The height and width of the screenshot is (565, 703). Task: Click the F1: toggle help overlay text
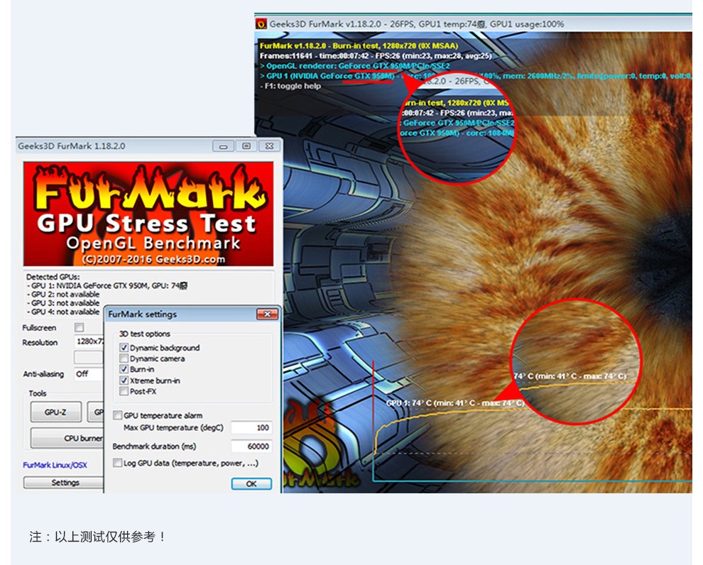(x=290, y=86)
